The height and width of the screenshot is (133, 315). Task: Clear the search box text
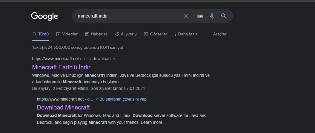[186, 16]
